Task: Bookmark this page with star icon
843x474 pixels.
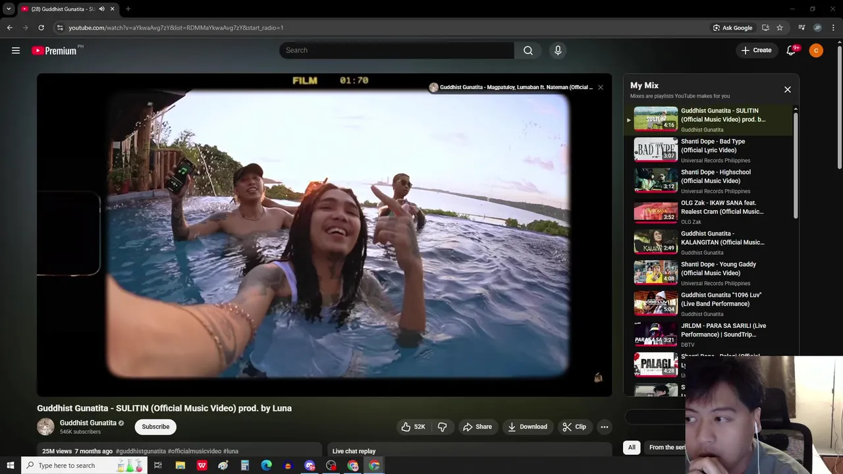Action: (780, 28)
